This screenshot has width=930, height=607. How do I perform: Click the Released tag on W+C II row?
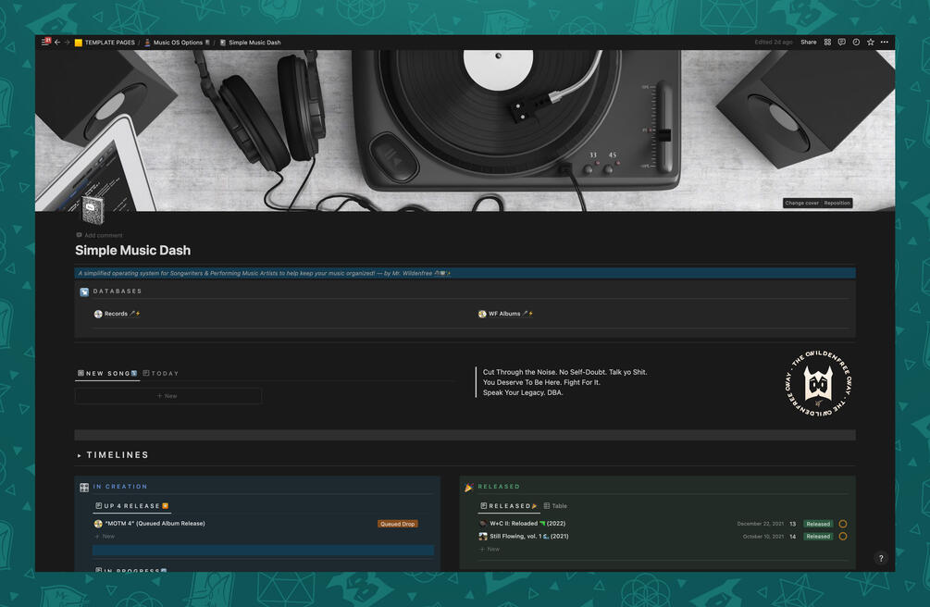pyautogui.click(x=818, y=524)
